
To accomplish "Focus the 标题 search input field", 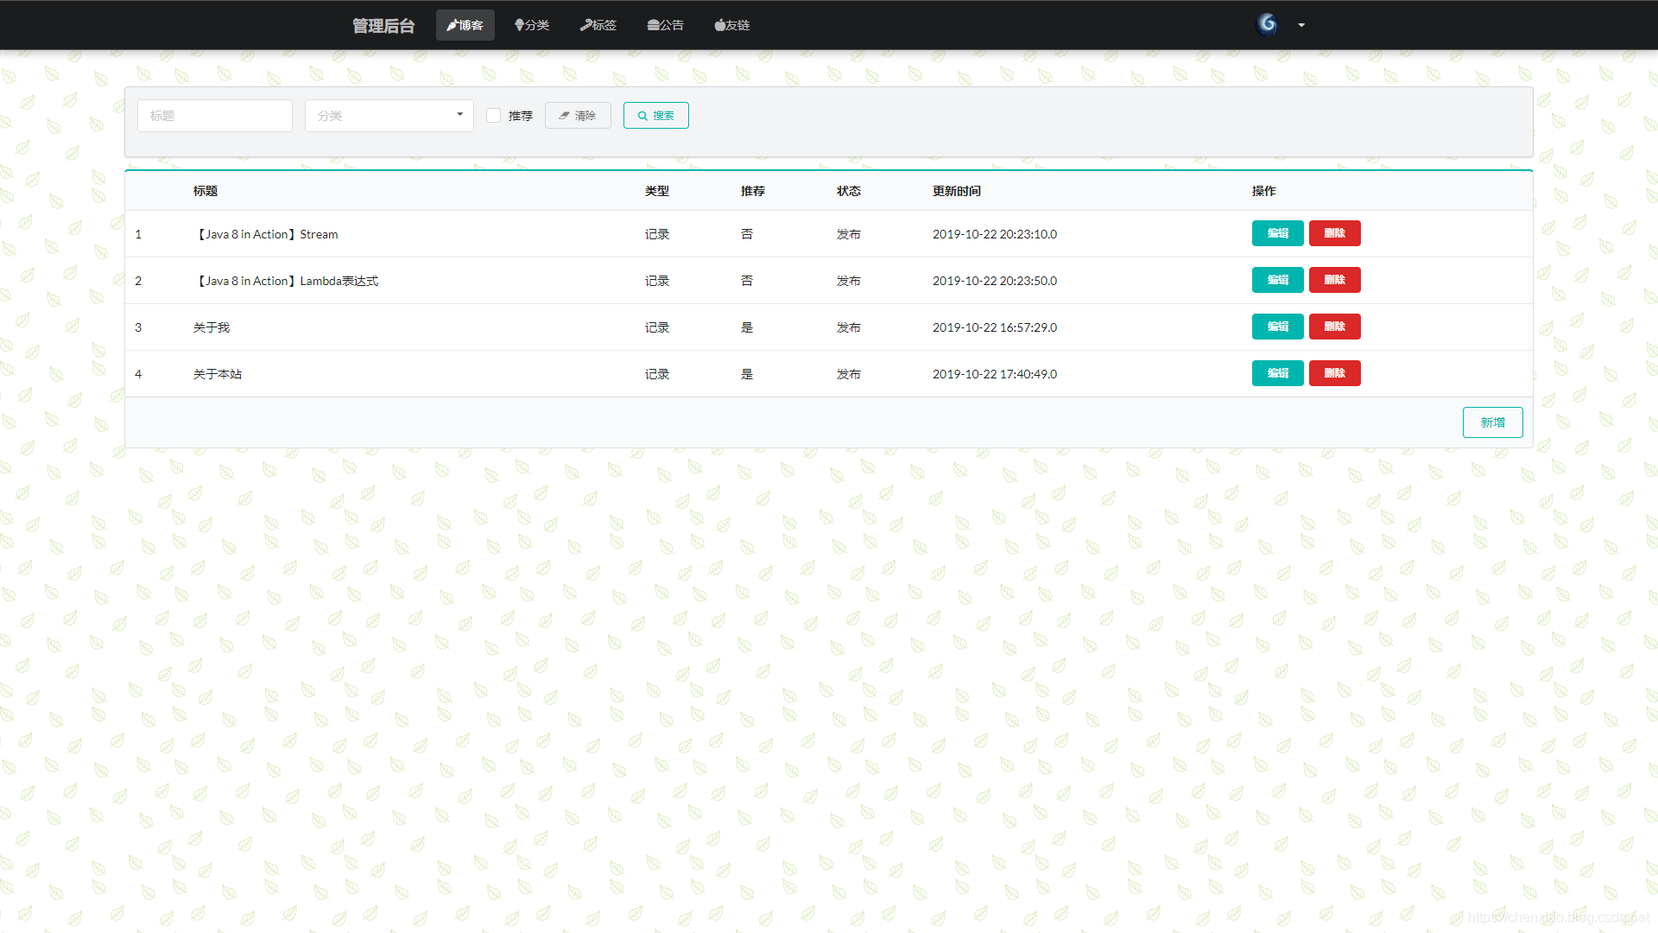I will (x=214, y=116).
